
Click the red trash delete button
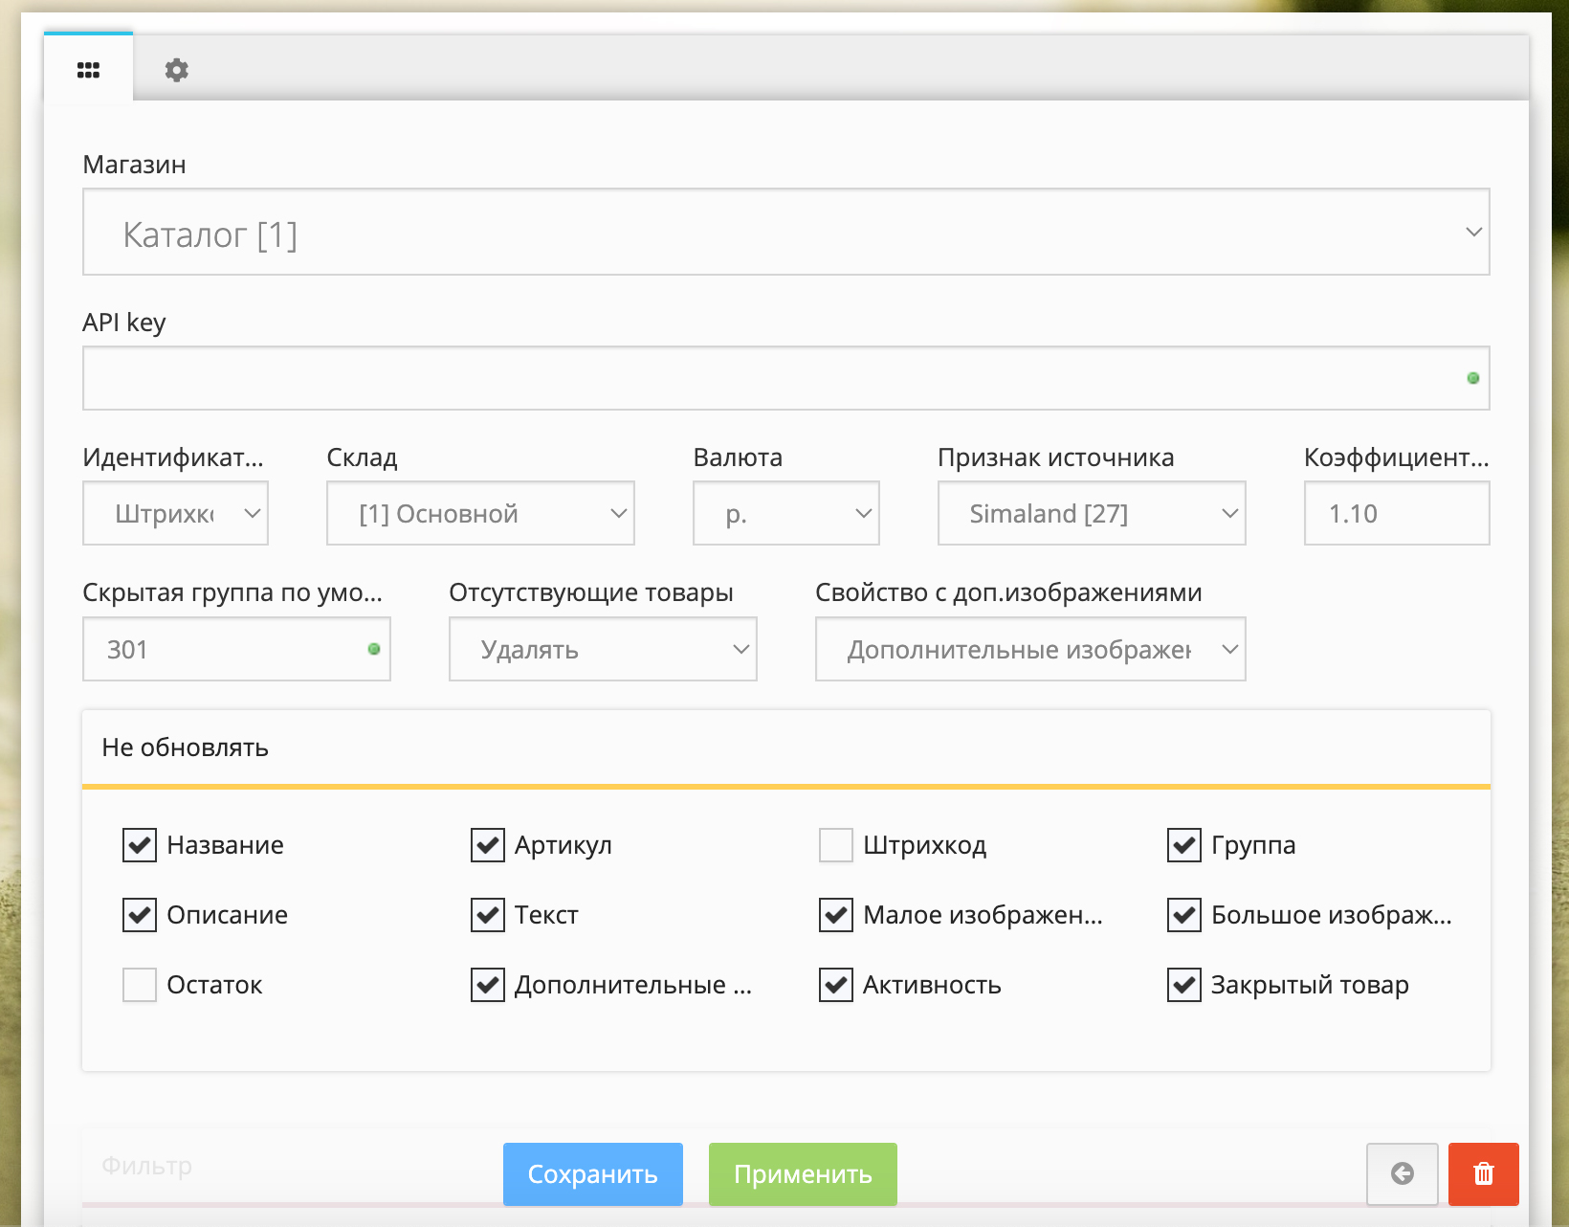point(1483,1173)
